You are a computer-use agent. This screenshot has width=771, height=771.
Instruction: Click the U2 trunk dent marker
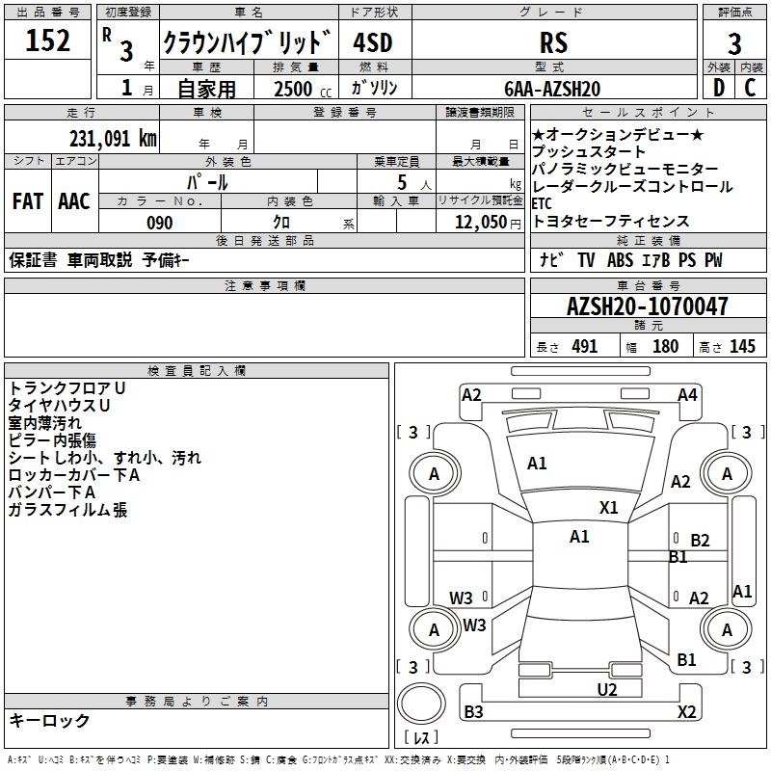607,689
